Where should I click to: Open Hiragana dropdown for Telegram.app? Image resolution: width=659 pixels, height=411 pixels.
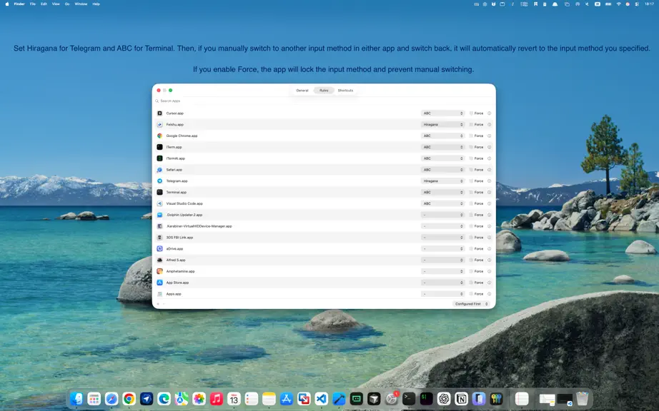point(442,181)
